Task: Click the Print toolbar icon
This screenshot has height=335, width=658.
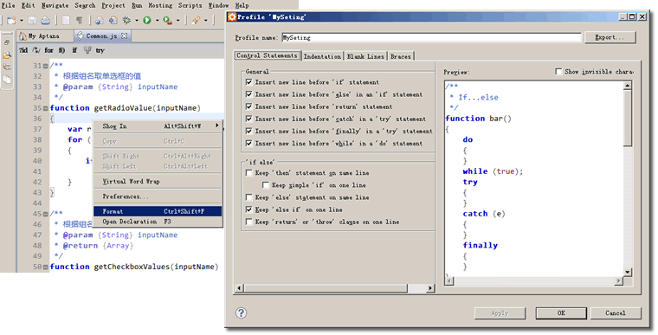Action: (x=45, y=20)
